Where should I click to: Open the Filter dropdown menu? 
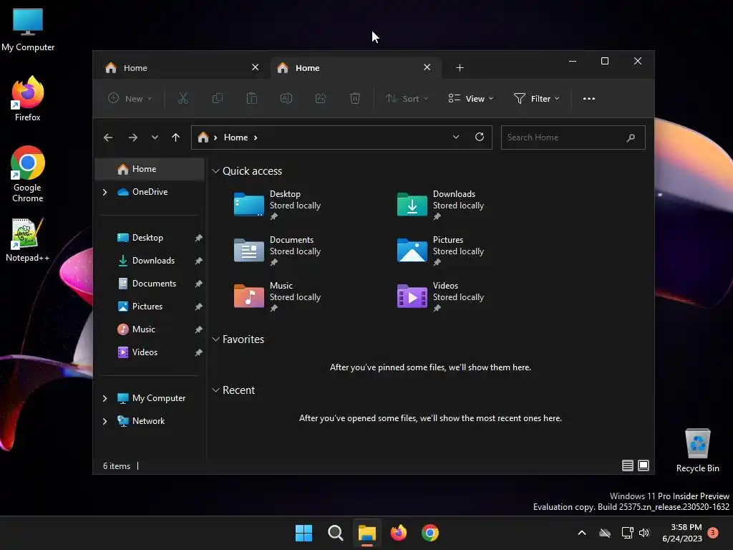(x=536, y=98)
